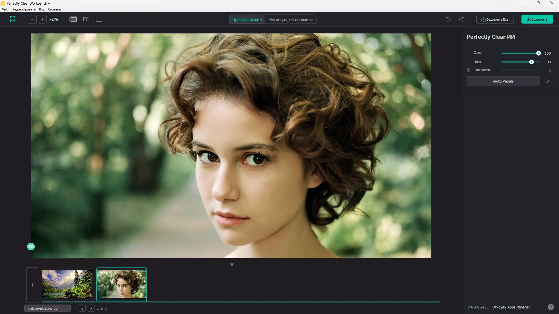Click the before/after compare handle
Viewport: 559px width, 314px height.
(x=31, y=247)
